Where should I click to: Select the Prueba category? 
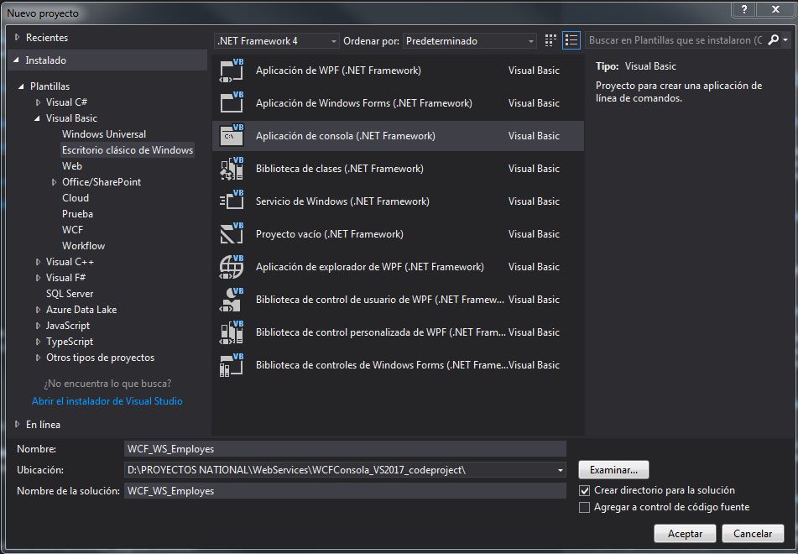pyautogui.click(x=77, y=214)
